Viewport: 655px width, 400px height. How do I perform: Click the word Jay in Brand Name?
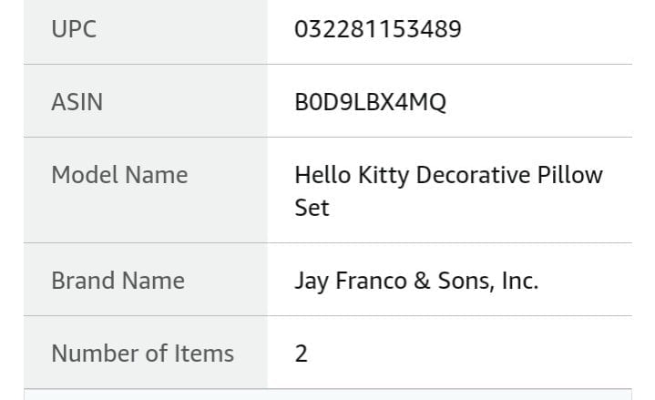click(312, 282)
